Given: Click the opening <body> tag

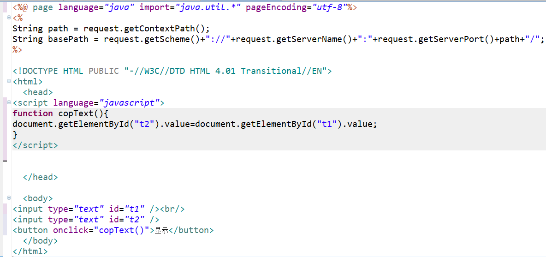Looking at the screenshot, I should pos(38,198).
